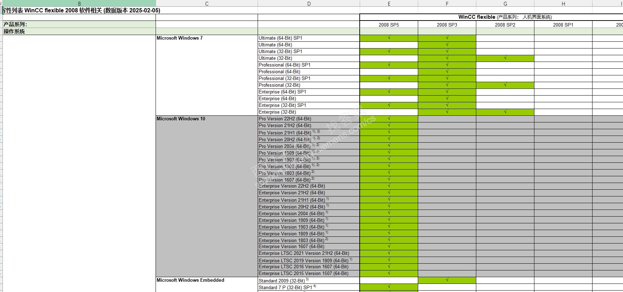Select column E header

click(389, 4)
